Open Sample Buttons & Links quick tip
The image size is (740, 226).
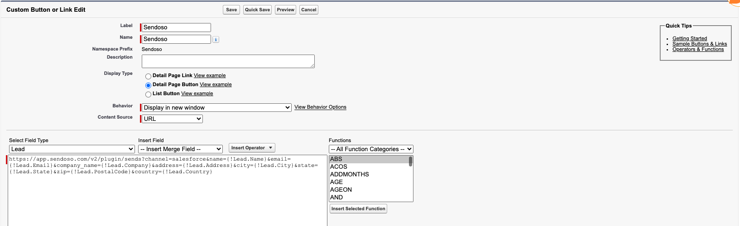(x=700, y=44)
